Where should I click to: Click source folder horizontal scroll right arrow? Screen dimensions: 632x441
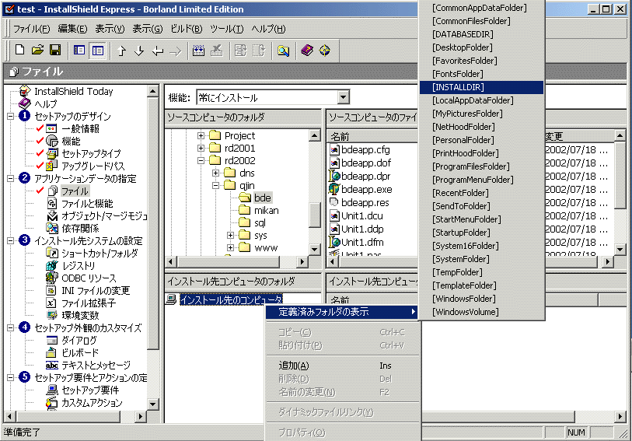[302, 262]
